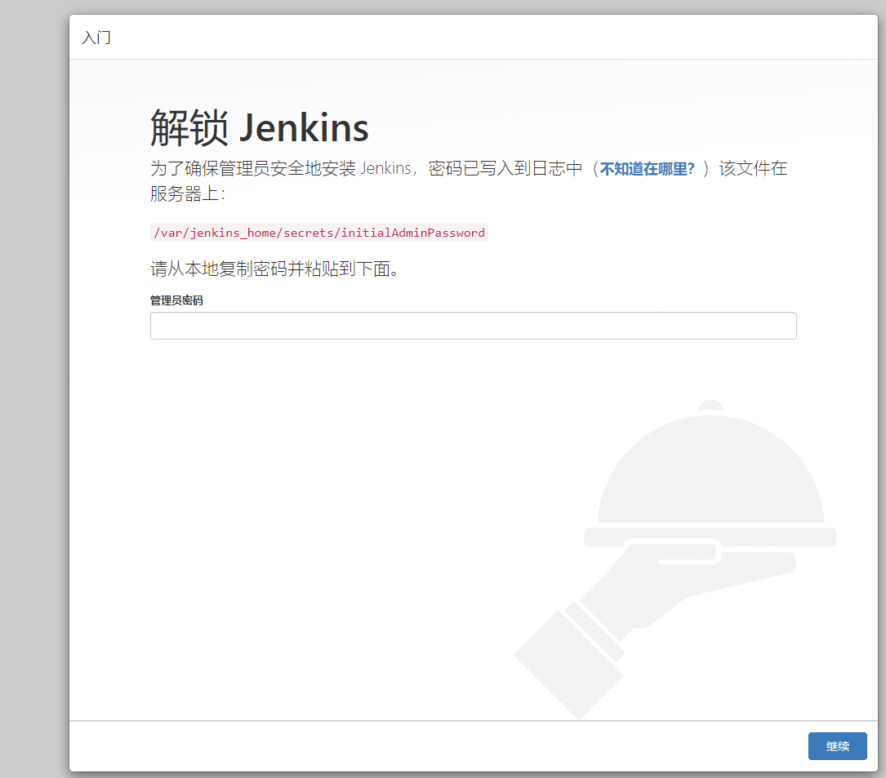Click the 管理员密码 field label

click(x=176, y=300)
